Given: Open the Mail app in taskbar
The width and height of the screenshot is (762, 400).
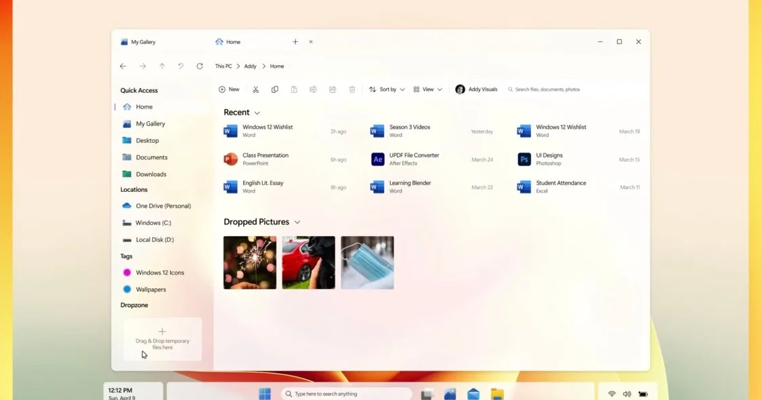Looking at the screenshot, I should pyautogui.click(x=473, y=394).
